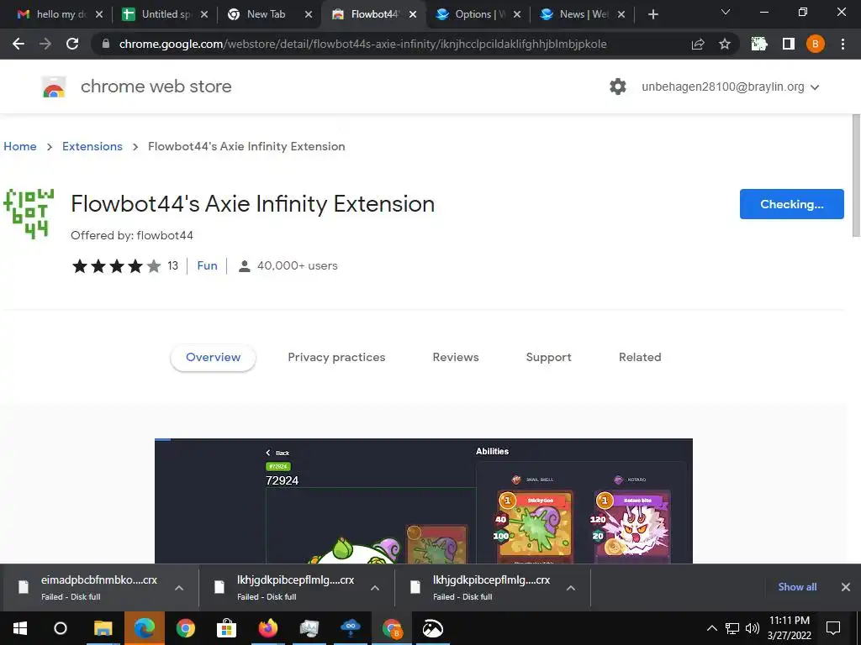Go to Home breadcrumb link
Screen dimensions: 861x645
[20, 146]
